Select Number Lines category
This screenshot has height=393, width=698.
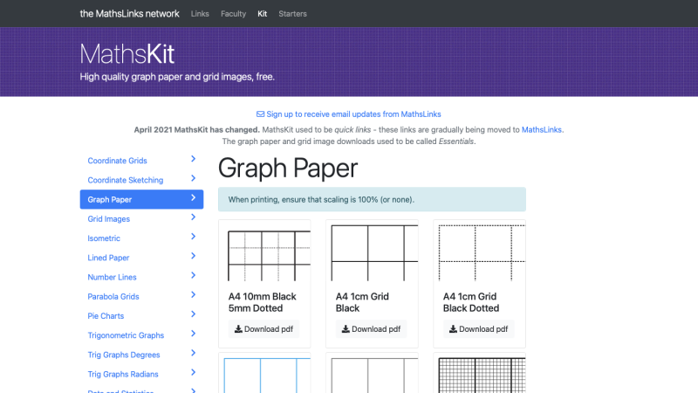tap(141, 277)
